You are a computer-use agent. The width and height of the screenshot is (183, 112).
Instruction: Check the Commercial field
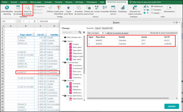tap(67, 68)
